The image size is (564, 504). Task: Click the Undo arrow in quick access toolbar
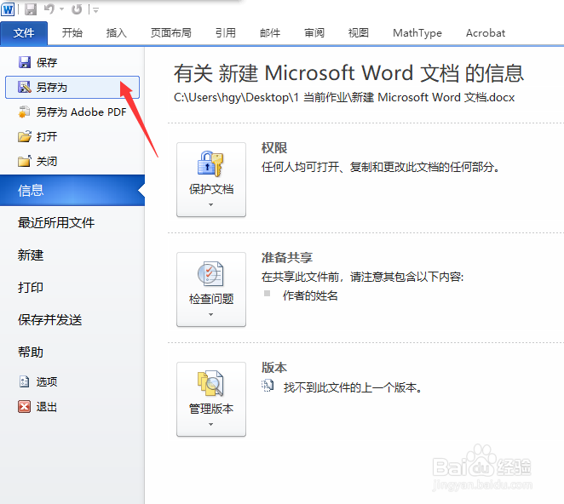(49, 9)
